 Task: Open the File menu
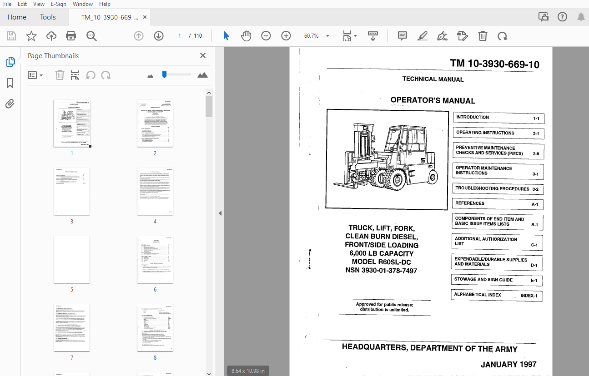pos(7,4)
